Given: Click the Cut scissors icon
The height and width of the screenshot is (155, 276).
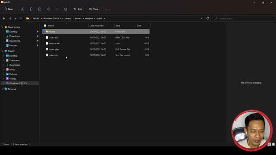Looking at the screenshot, I should [22, 9].
